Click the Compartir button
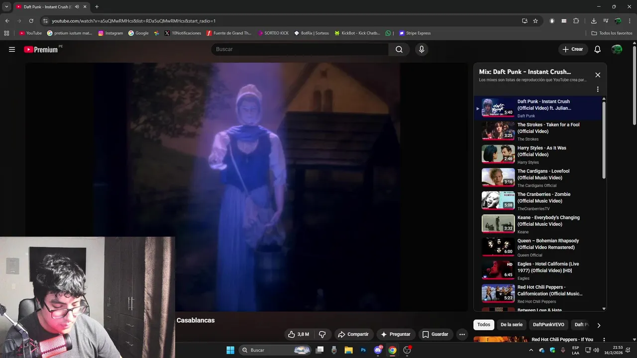Screen dimensions: 637x358 [x=354, y=334]
